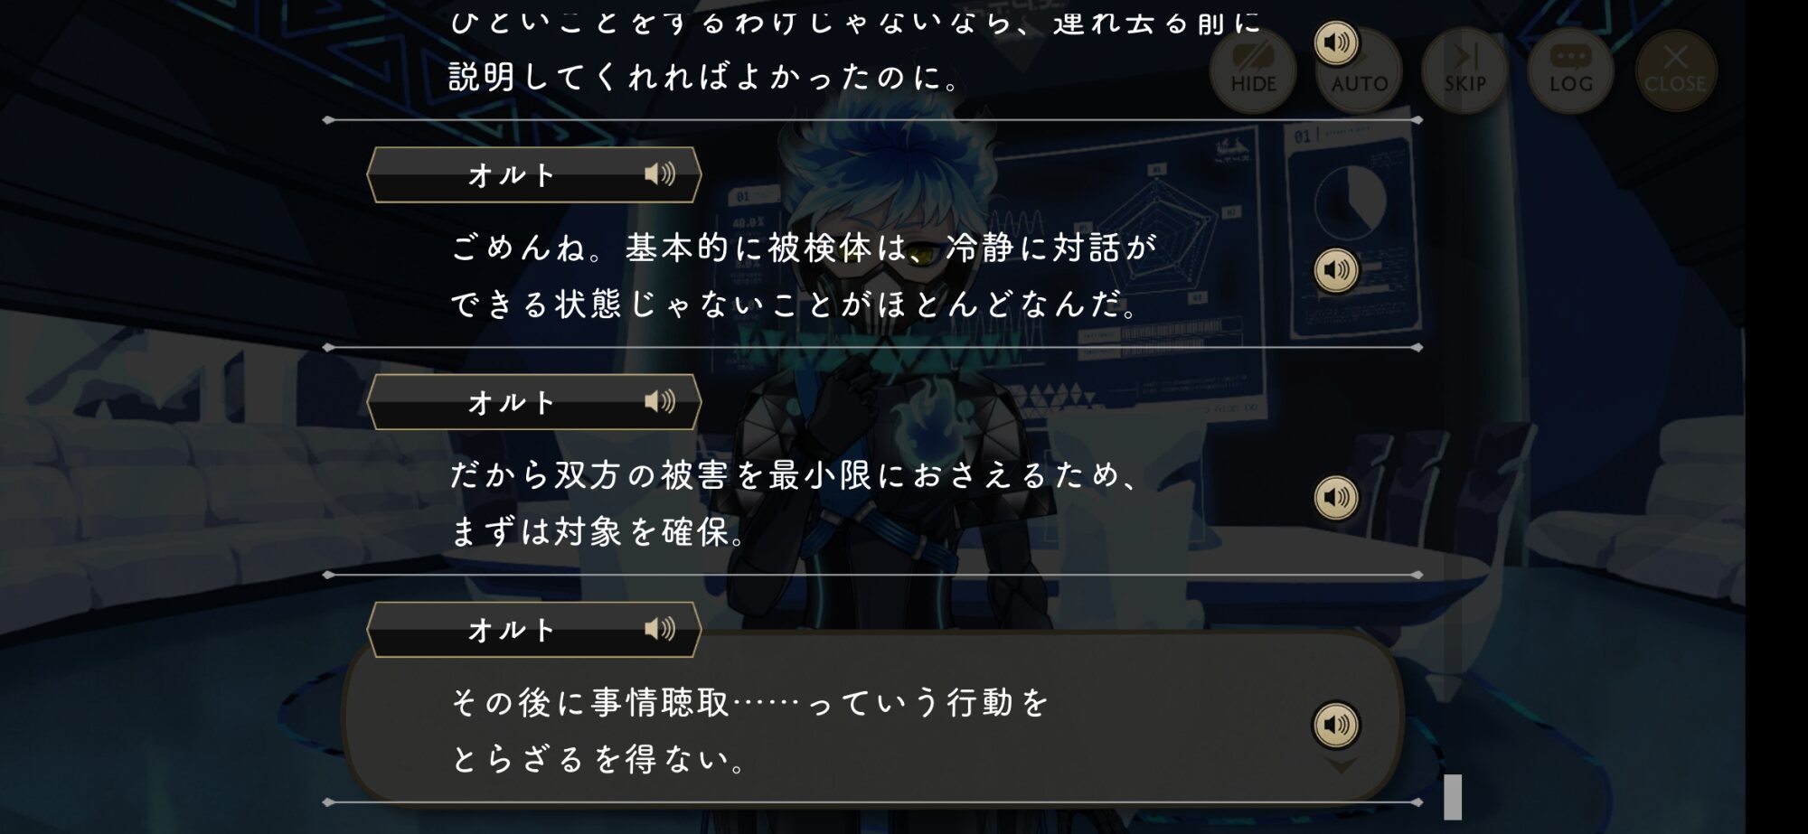Open the LOG button
Viewport: 1808px width, 834px height.
pyautogui.click(x=1570, y=70)
